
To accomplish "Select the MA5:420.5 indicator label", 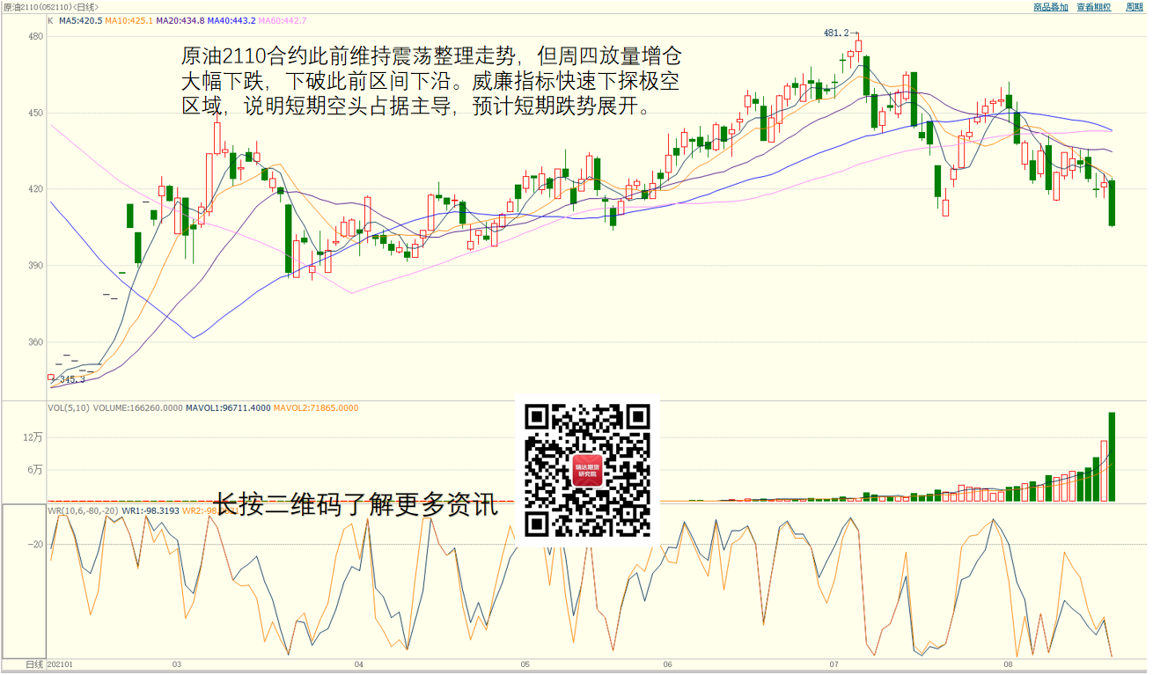I will click(x=81, y=20).
